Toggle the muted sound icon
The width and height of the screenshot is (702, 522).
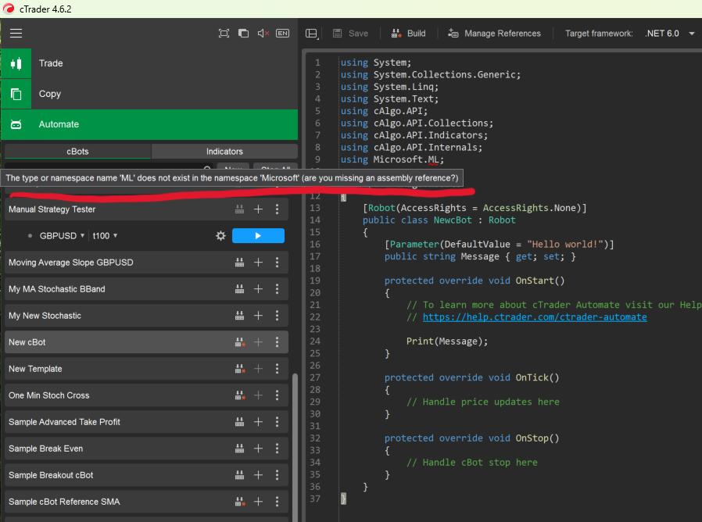pyautogui.click(x=263, y=33)
